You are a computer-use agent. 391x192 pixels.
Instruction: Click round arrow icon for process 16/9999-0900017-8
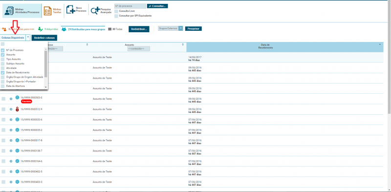[11, 141]
